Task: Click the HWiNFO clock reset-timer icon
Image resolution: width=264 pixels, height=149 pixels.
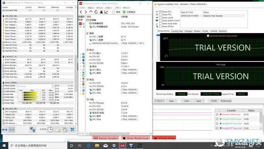Action: coord(50,130)
